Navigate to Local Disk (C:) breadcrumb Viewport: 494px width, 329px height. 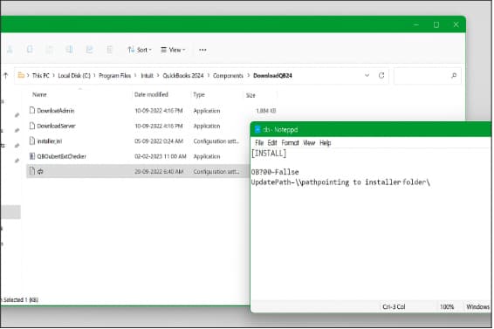coord(74,76)
